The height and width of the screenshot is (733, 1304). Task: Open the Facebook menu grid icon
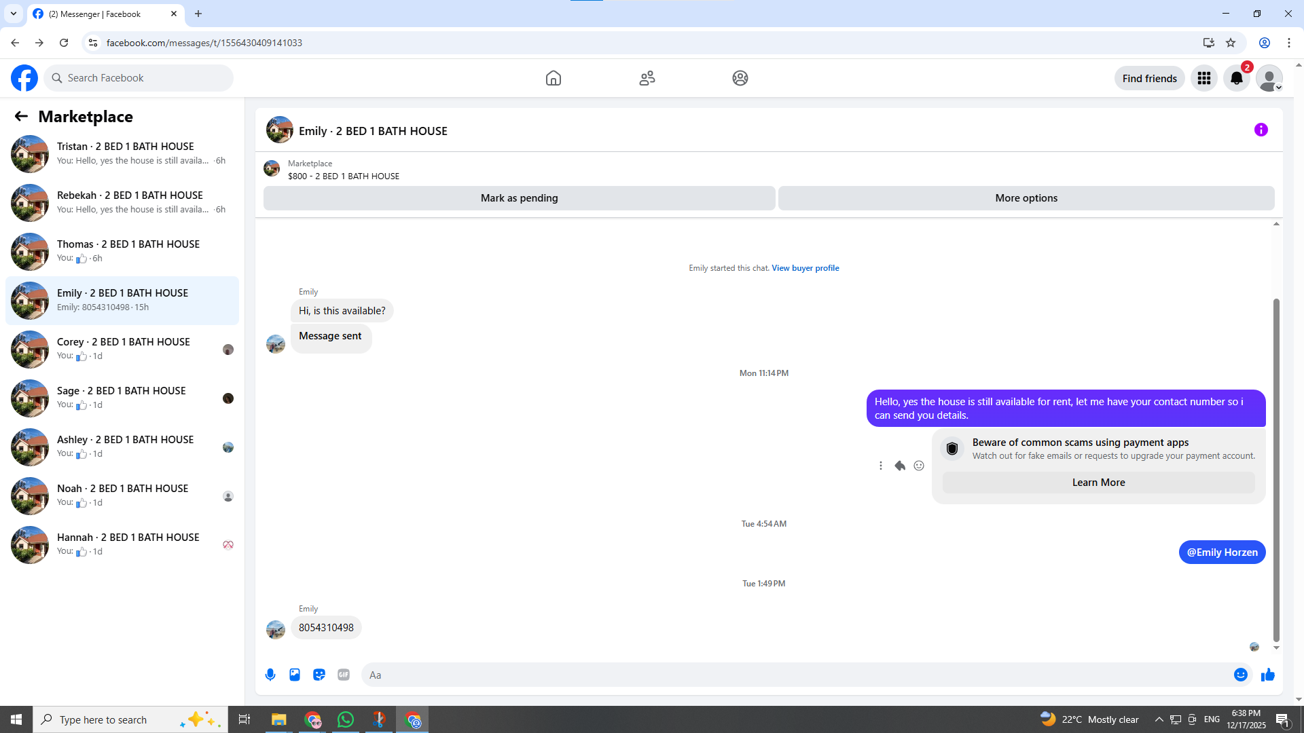(1204, 78)
